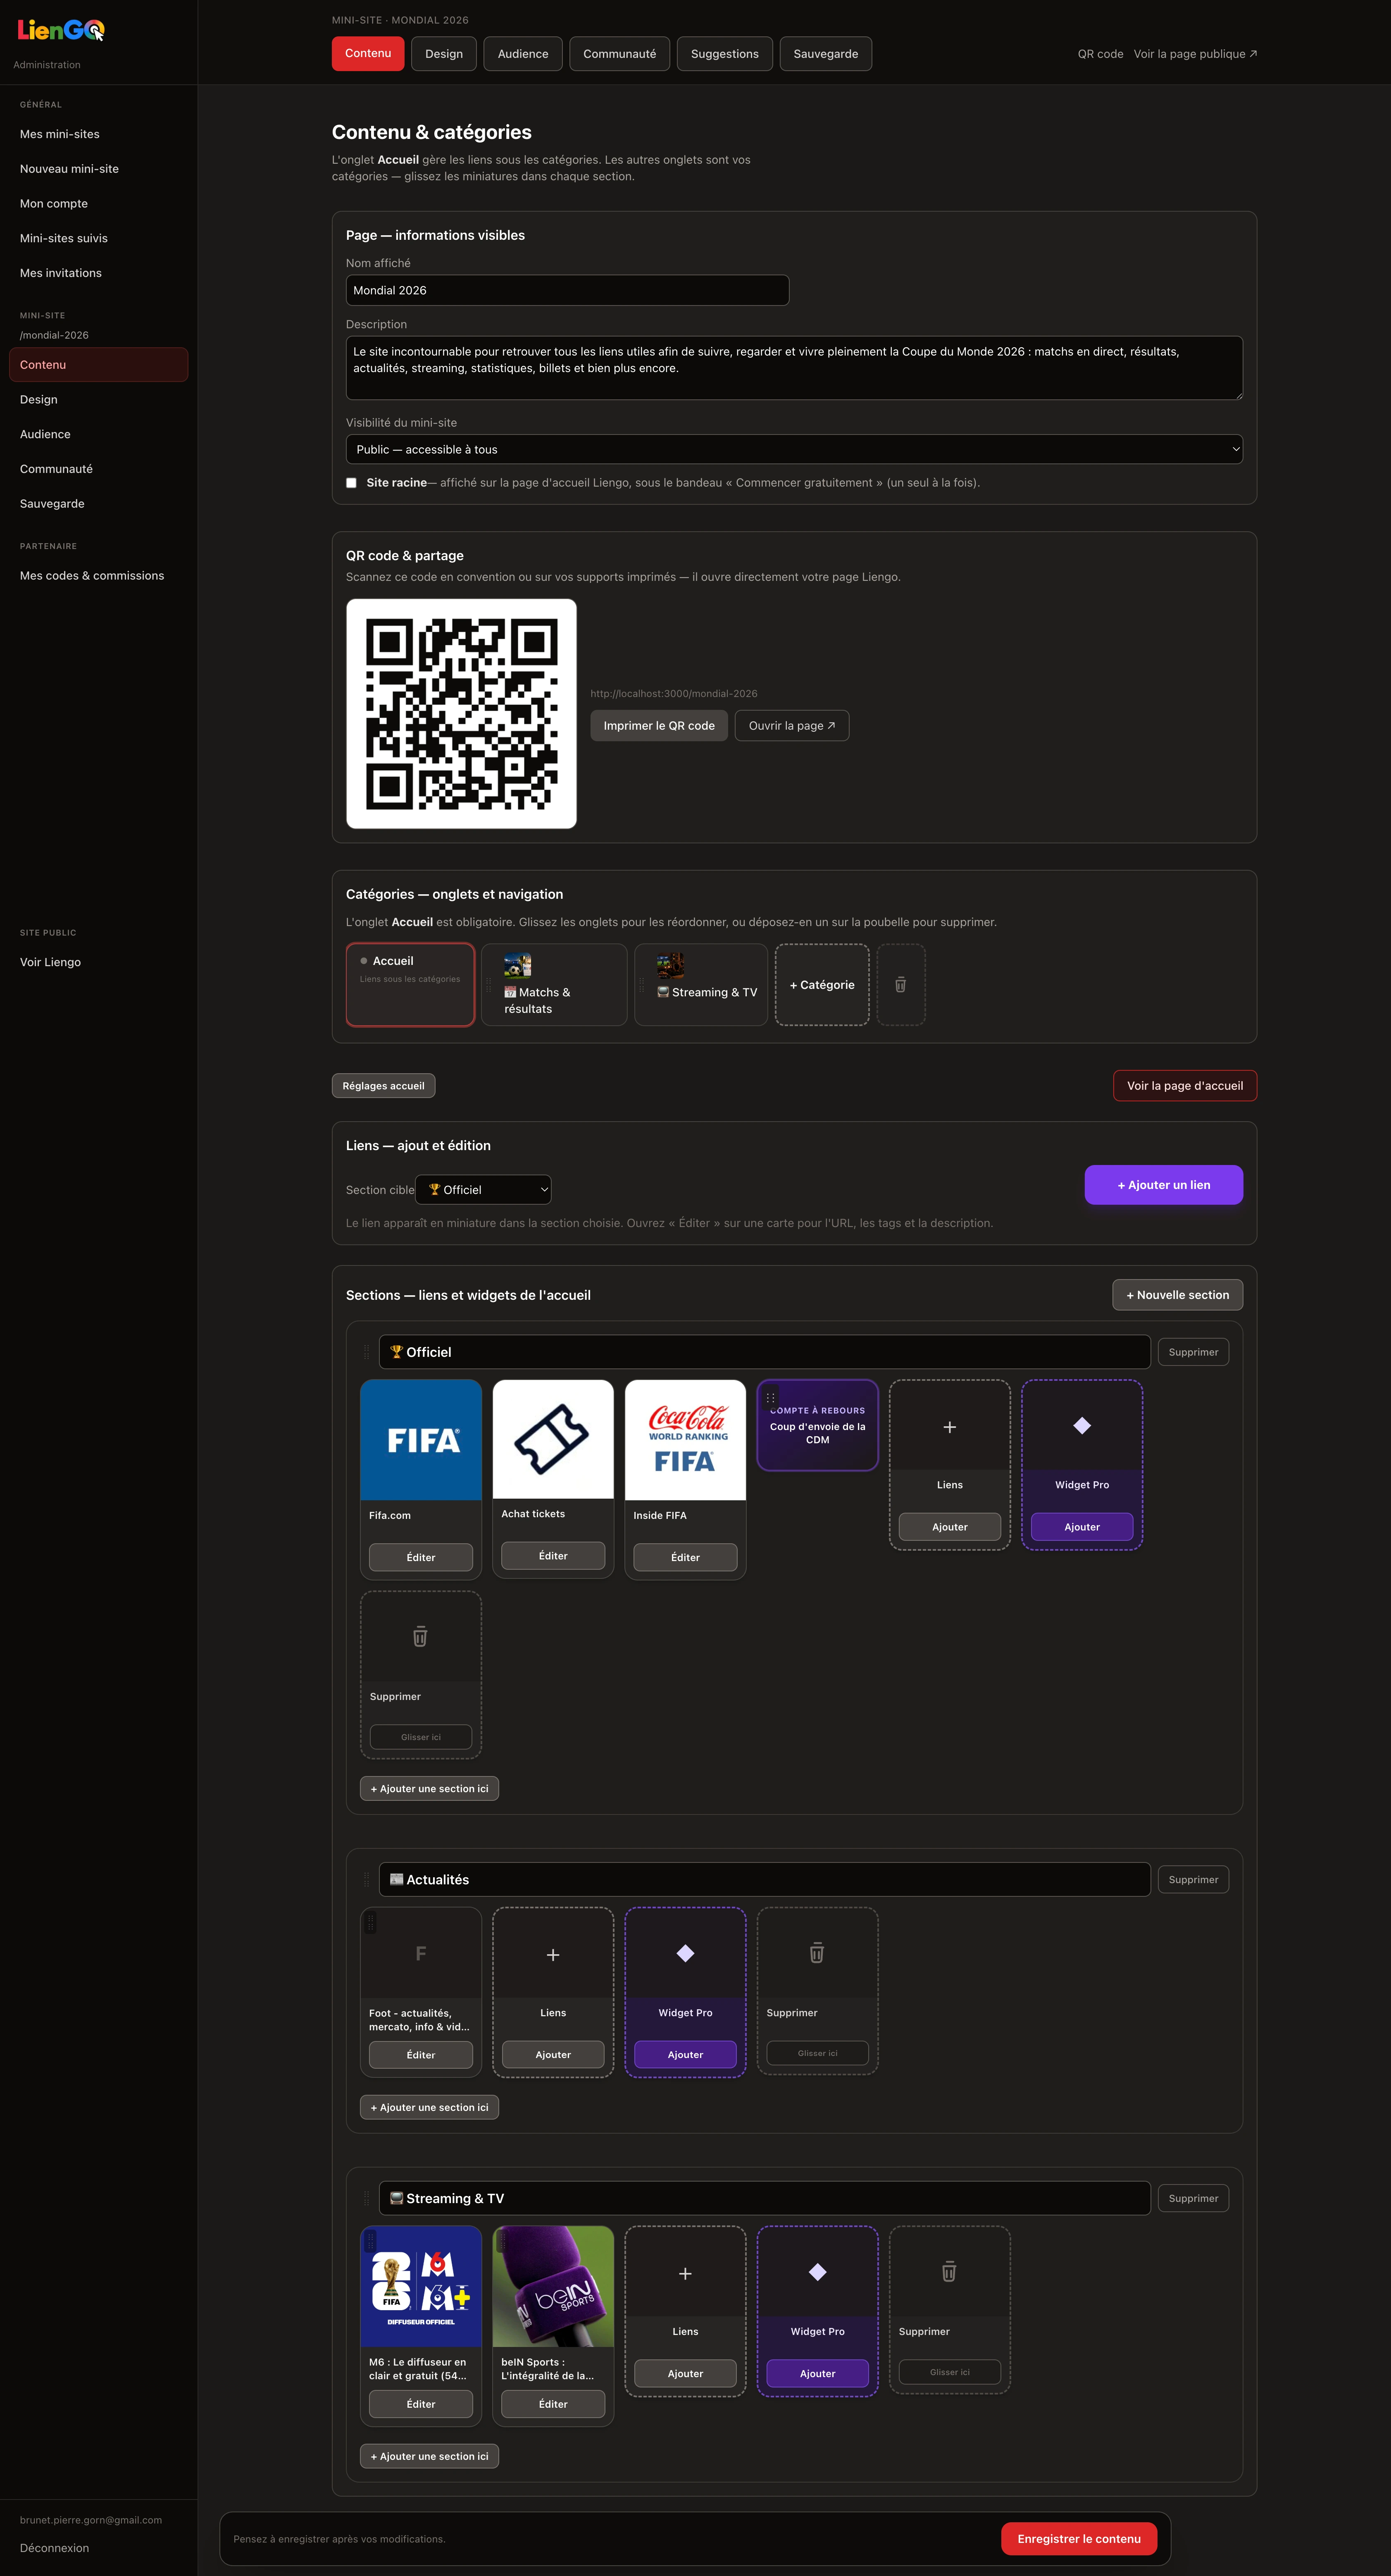
Task: Click Inside FIFA Coca-Cola thumbnail
Action: [x=686, y=1440]
